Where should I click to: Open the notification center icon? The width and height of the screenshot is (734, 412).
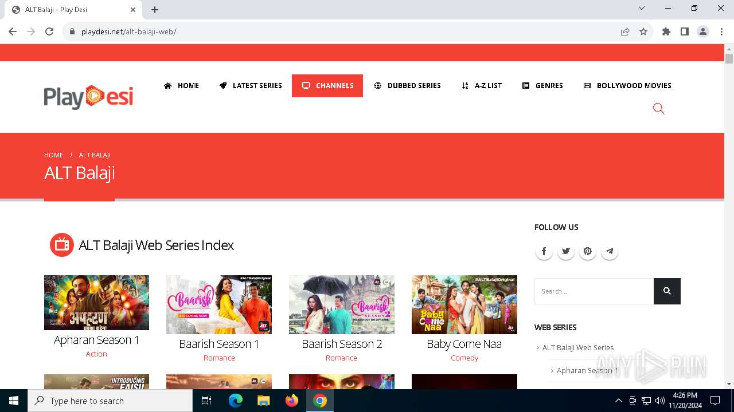715,401
